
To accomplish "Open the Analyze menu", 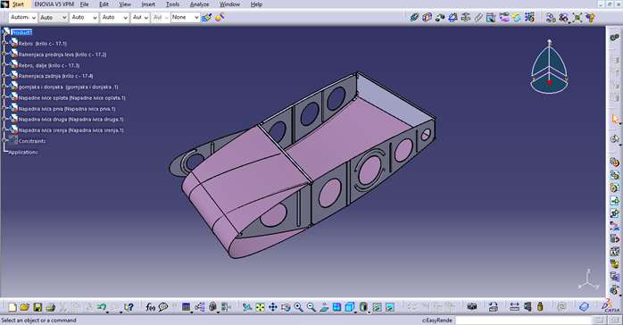I will click(x=199, y=4).
